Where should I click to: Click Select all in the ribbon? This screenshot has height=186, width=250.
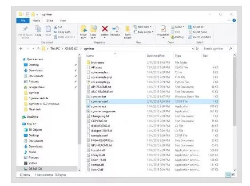point(196,27)
